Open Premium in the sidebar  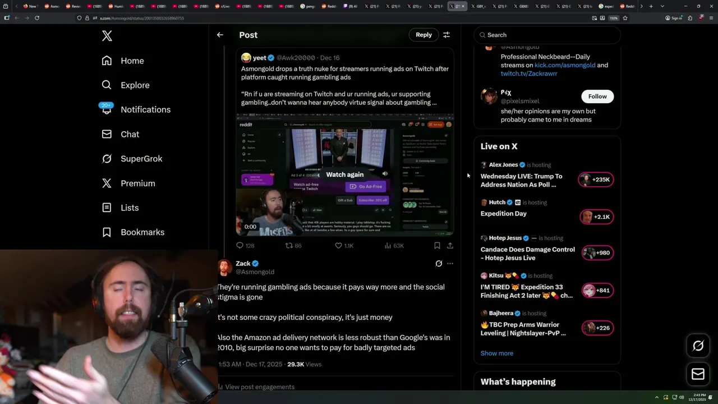pyautogui.click(x=128, y=183)
